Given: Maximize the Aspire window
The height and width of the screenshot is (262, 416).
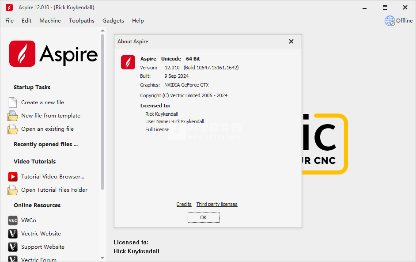Looking at the screenshot, I should tap(385, 8).
